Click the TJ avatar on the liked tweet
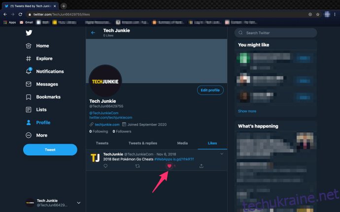This screenshot has height=212, width=340. click(x=95, y=157)
